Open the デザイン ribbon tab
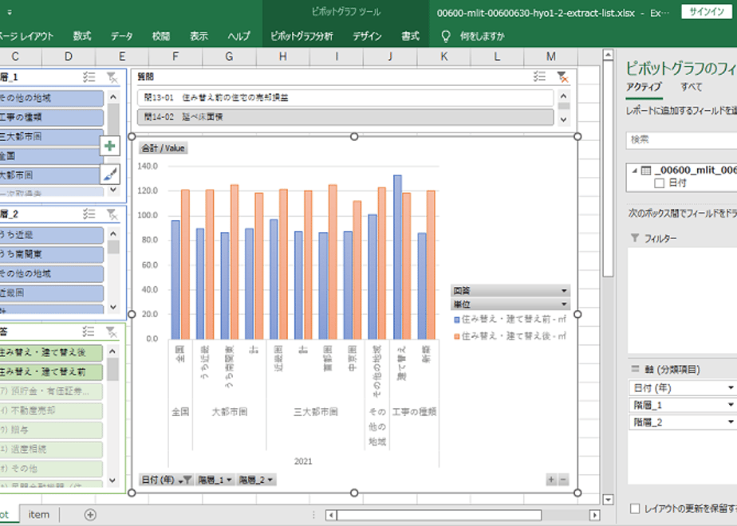This screenshot has width=737, height=526. tap(367, 36)
